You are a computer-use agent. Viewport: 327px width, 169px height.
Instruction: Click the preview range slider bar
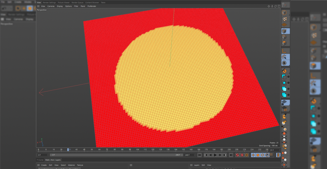[117, 155]
